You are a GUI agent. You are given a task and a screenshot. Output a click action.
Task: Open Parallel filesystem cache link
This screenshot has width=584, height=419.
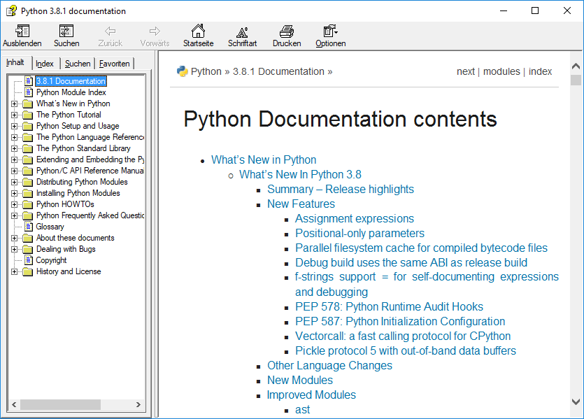[421, 248]
